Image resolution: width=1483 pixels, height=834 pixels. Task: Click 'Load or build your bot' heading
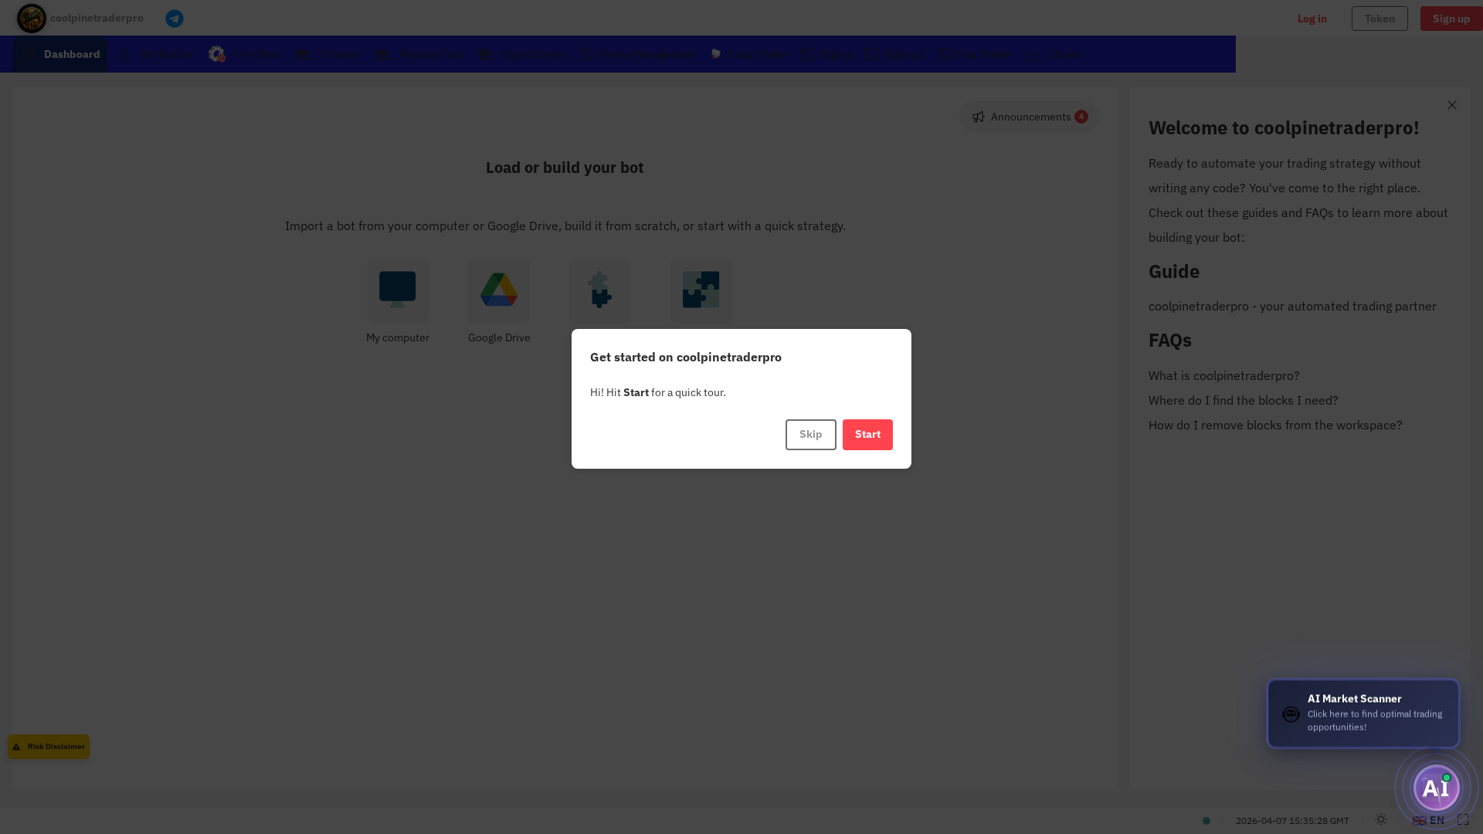(565, 168)
